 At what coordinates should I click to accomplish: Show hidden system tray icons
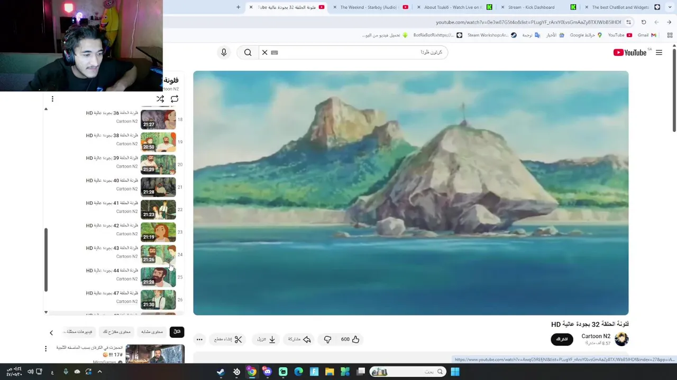pos(99,372)
